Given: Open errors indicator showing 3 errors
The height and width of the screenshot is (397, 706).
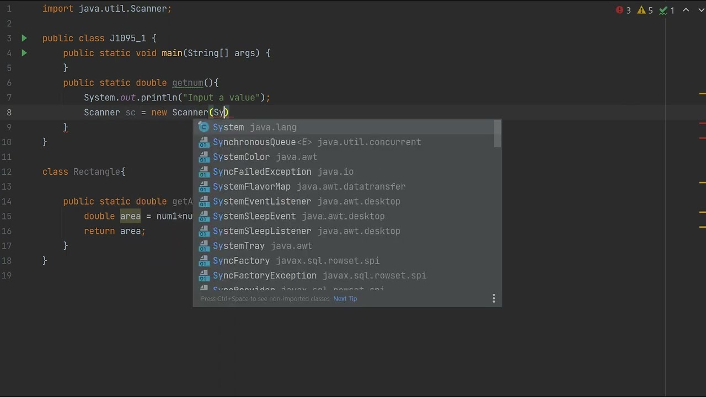Looking at the screenshot, I should (623, 10).
